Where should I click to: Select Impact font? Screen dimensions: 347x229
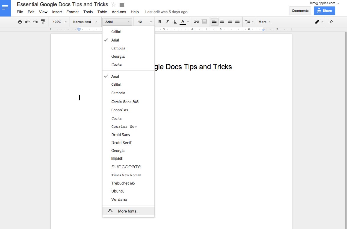[x=128, y=159]
